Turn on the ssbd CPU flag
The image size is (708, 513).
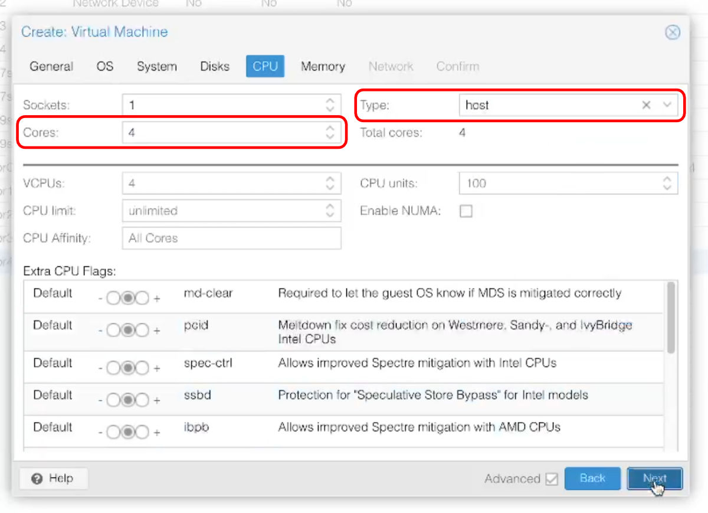point(142,400)
